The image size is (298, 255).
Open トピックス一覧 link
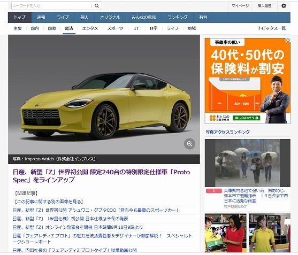272,28
